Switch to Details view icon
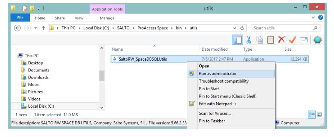The image size is (334, 137). coord(312,115)
